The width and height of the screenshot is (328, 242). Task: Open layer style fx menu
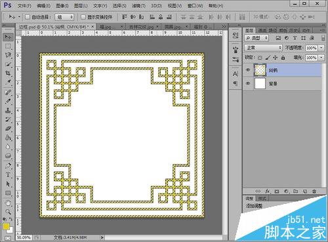[x=268, y=192]
